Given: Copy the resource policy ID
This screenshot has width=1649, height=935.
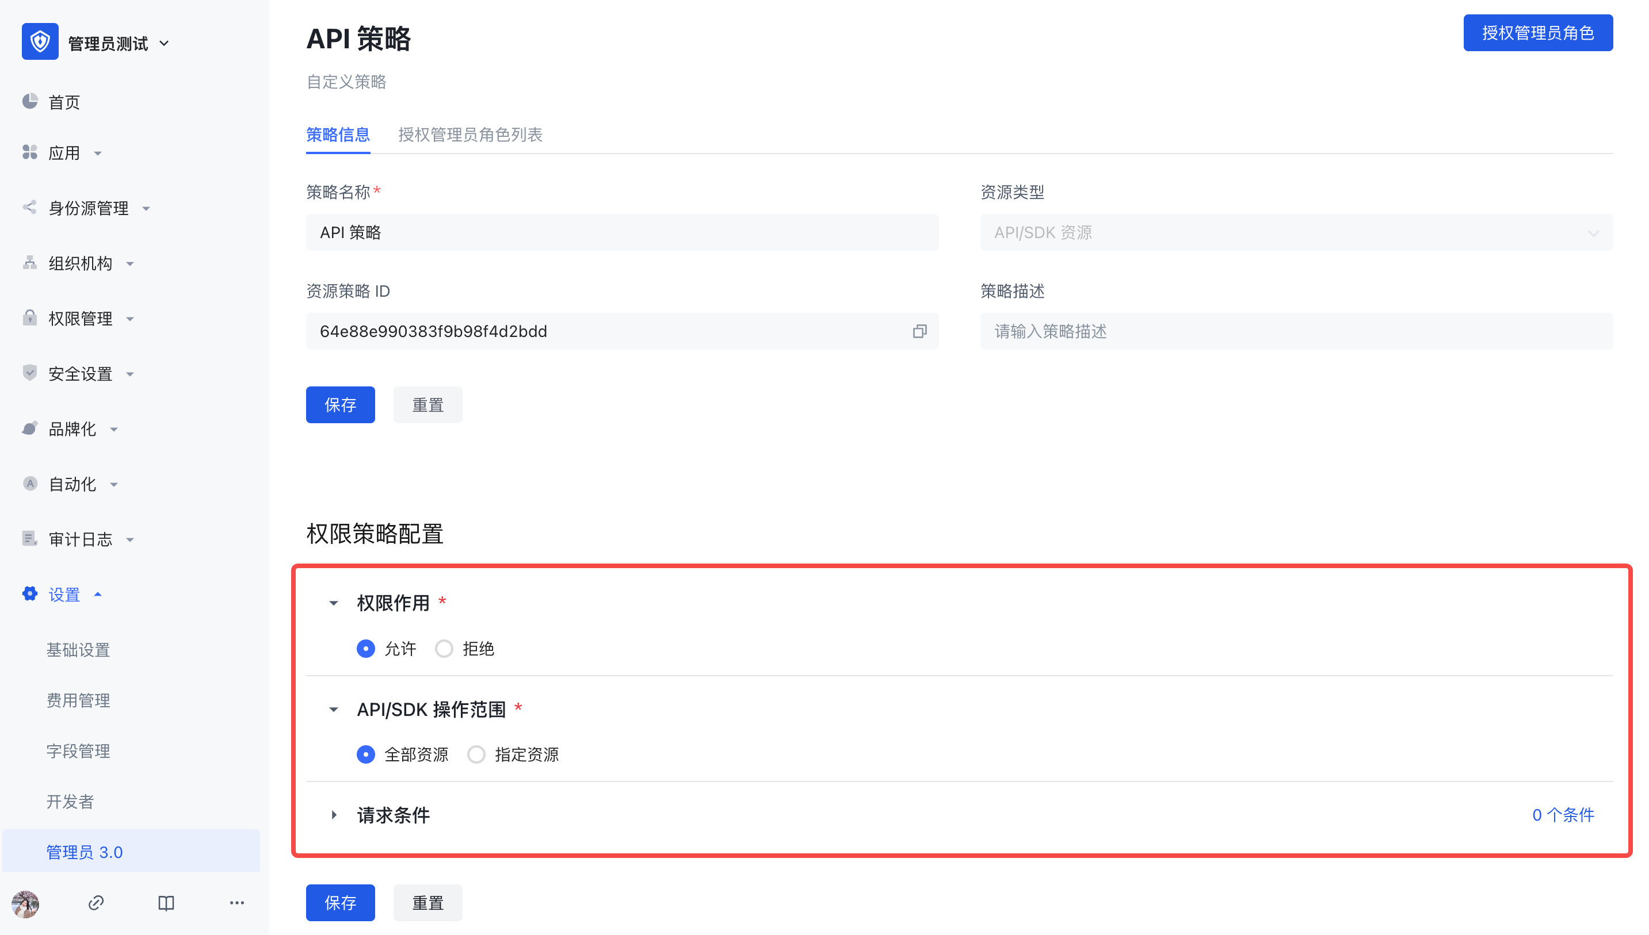Looking at the screenshot, I should pos(919,331).
